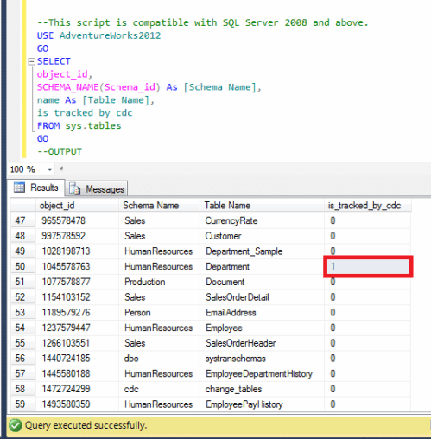431x439 pixels.
Task: Click sys.tables in the FROM clause
Action: pyautogui.click(x=93, y=125)
